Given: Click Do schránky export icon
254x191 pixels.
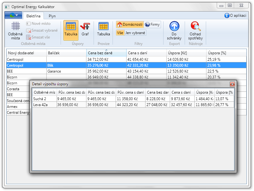Looking at the screenshot, I should click(x=174, y=30).
